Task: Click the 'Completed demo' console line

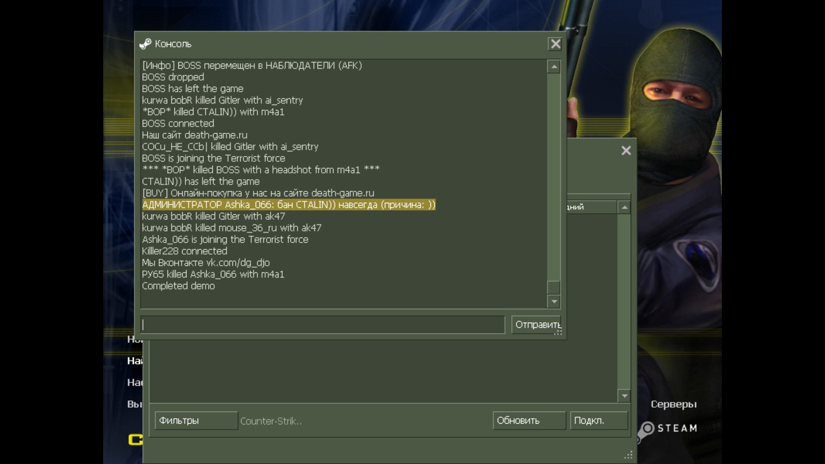Action: pyautogui.click(x=178, y=286)
